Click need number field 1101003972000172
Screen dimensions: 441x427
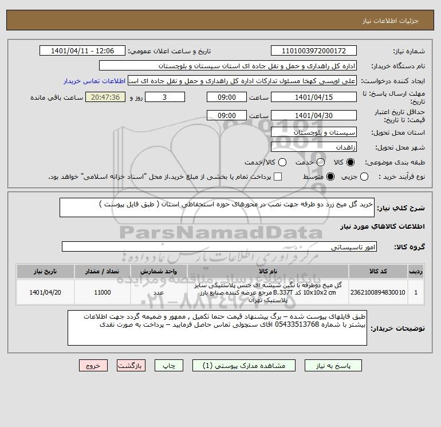(314, 50)
